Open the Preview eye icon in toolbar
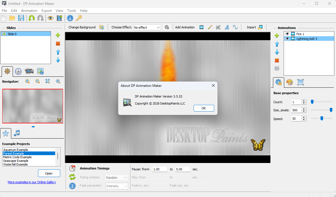 click(x=51, y=18)
